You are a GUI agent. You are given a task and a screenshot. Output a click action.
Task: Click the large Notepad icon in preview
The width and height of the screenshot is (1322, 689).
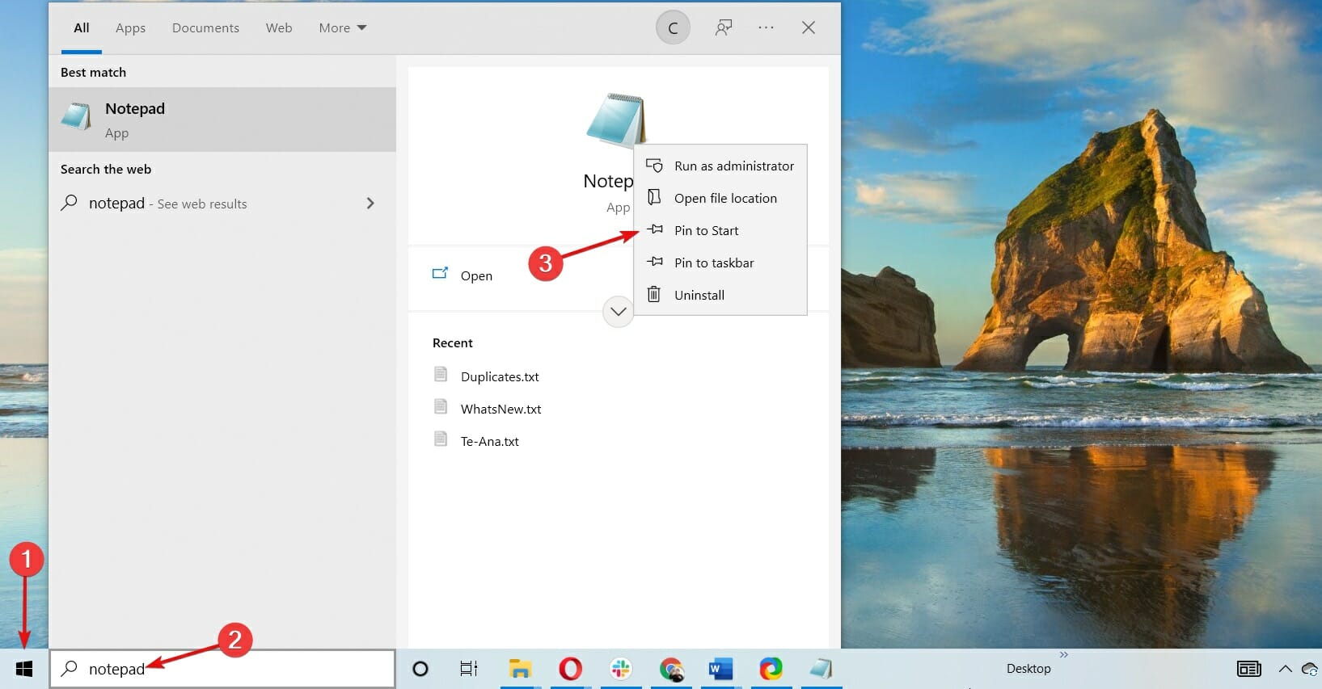(616, 120)
